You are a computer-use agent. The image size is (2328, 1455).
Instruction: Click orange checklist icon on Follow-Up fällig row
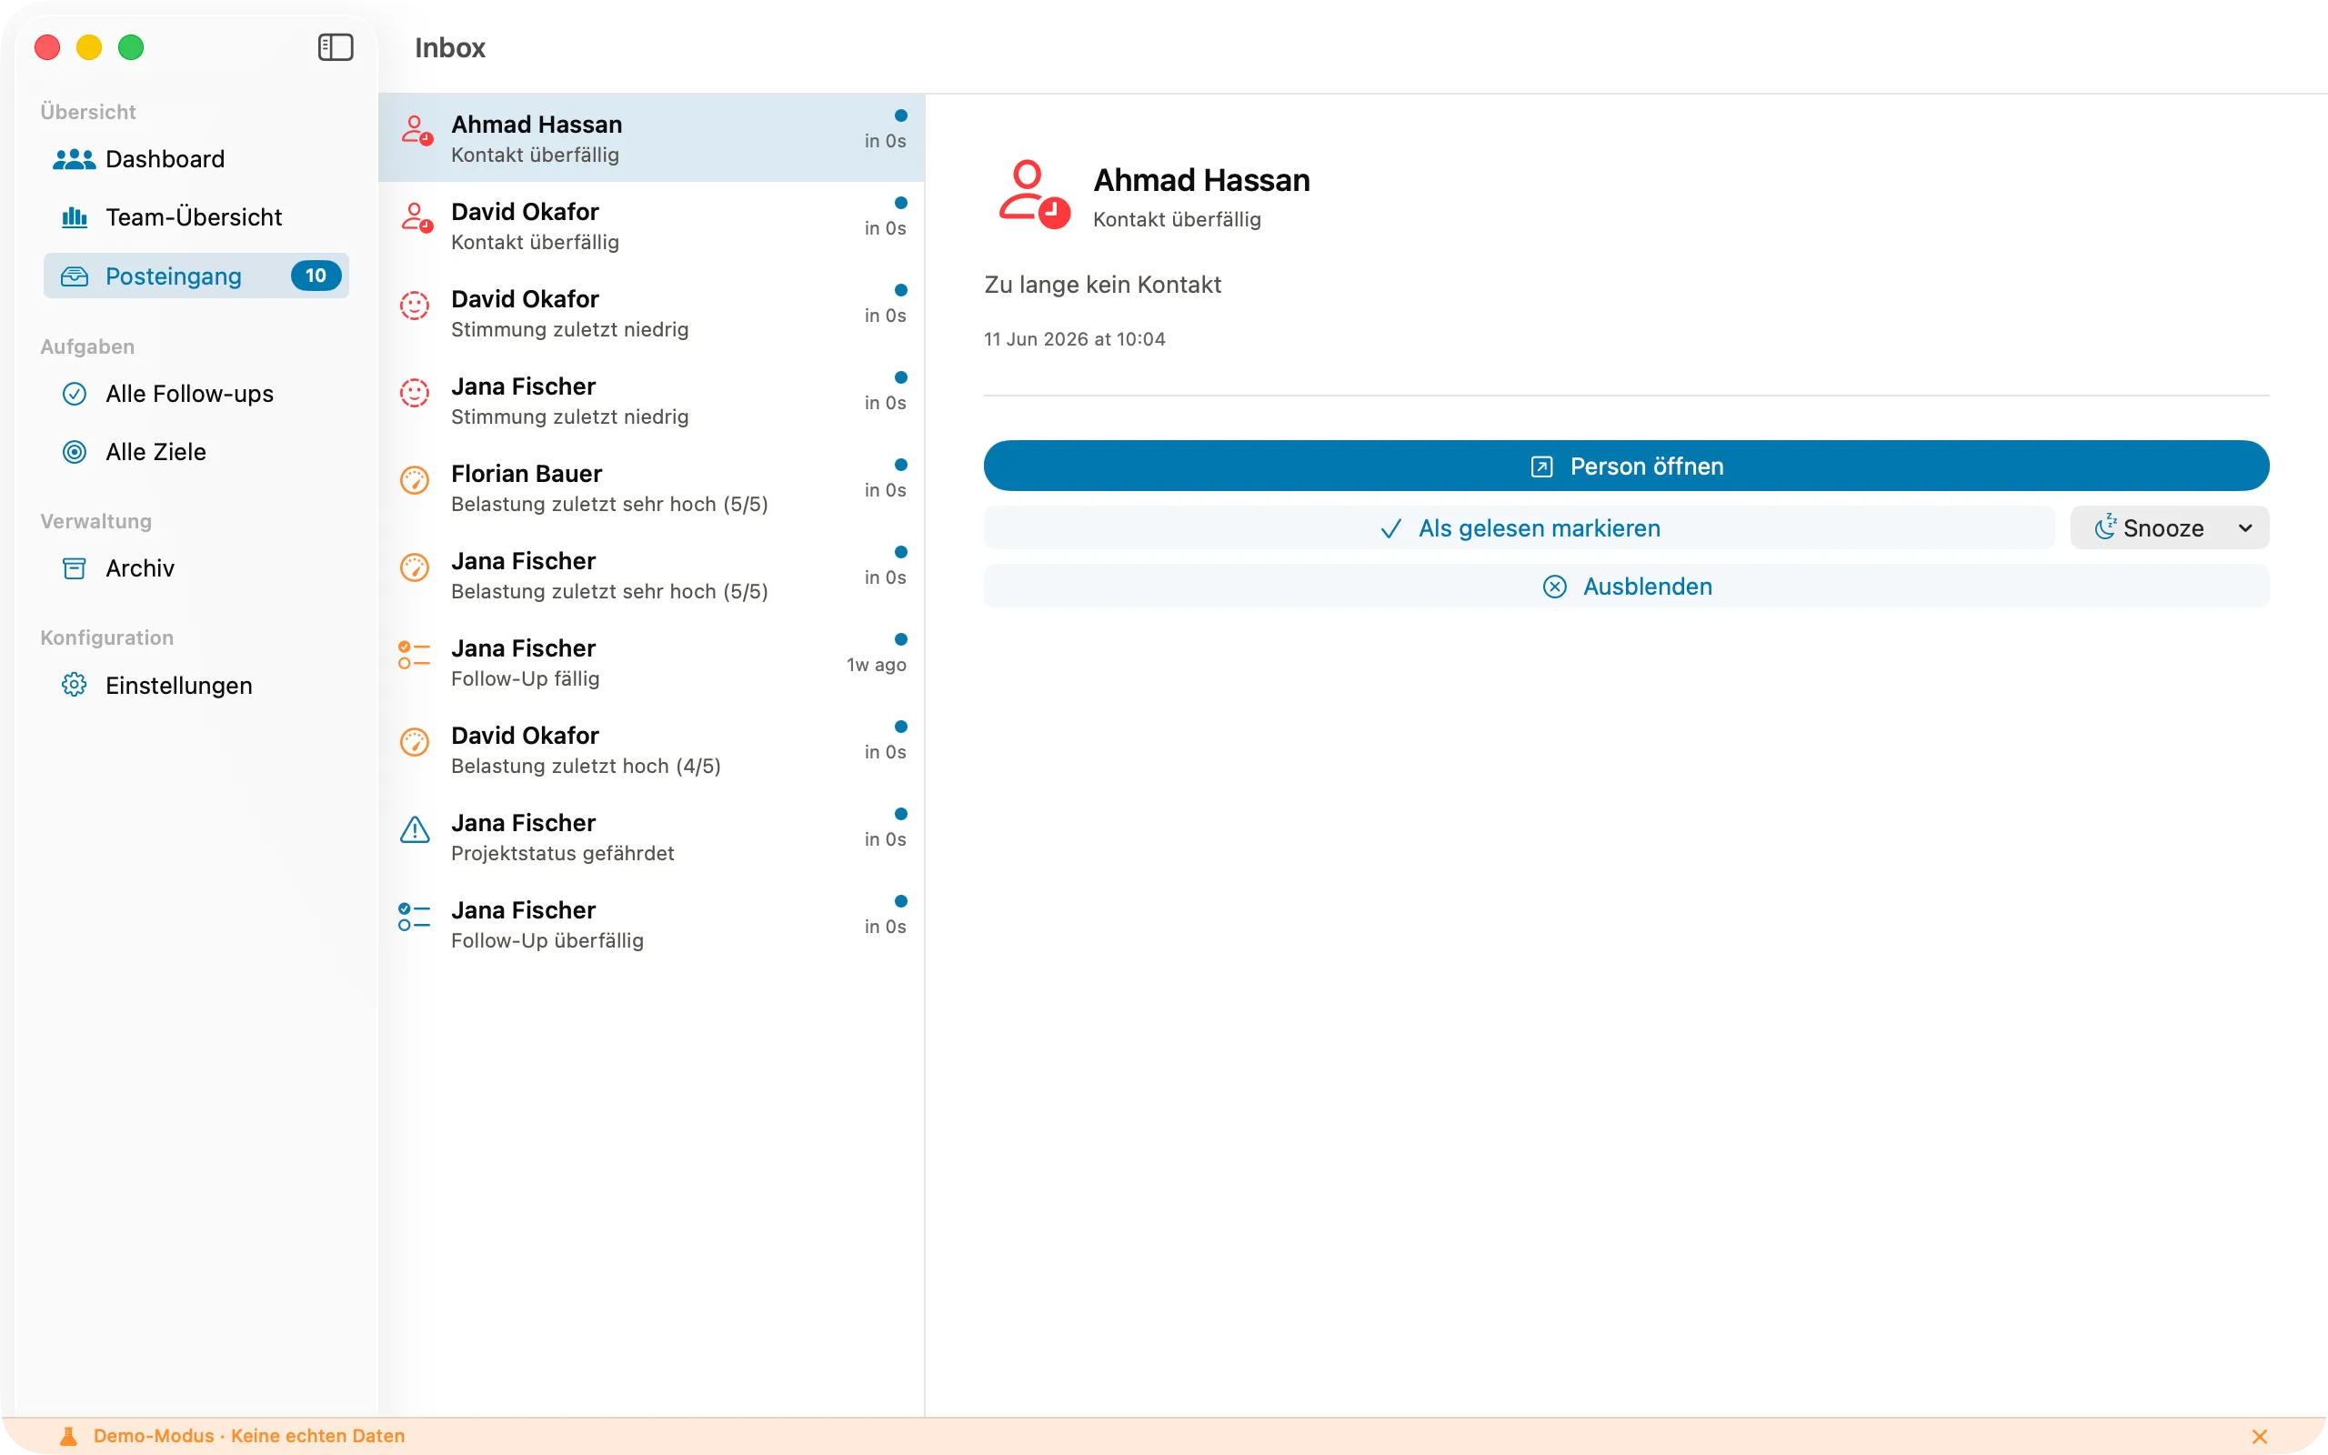pyautogui.click(x=415, y=655)
